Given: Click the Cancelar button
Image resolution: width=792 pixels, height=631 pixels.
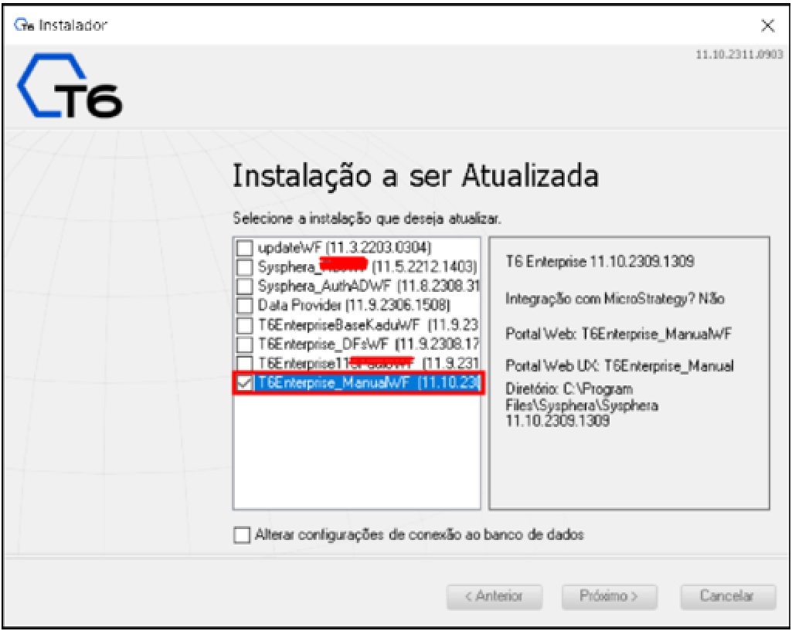Looking at the screenshot, I should tap(727, 597).
